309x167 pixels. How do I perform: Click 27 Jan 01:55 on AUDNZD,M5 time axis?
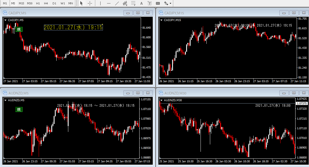tap(67, 161)
